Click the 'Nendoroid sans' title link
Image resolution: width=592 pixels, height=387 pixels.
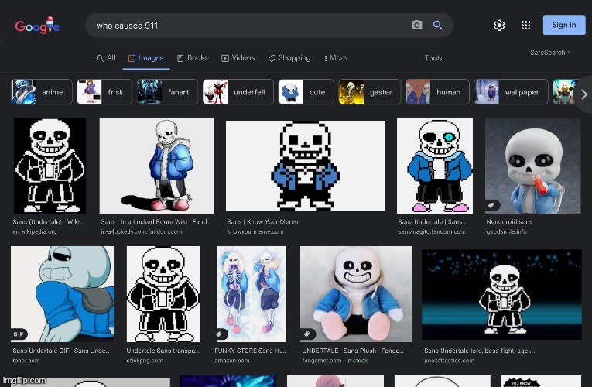point(509,221)
